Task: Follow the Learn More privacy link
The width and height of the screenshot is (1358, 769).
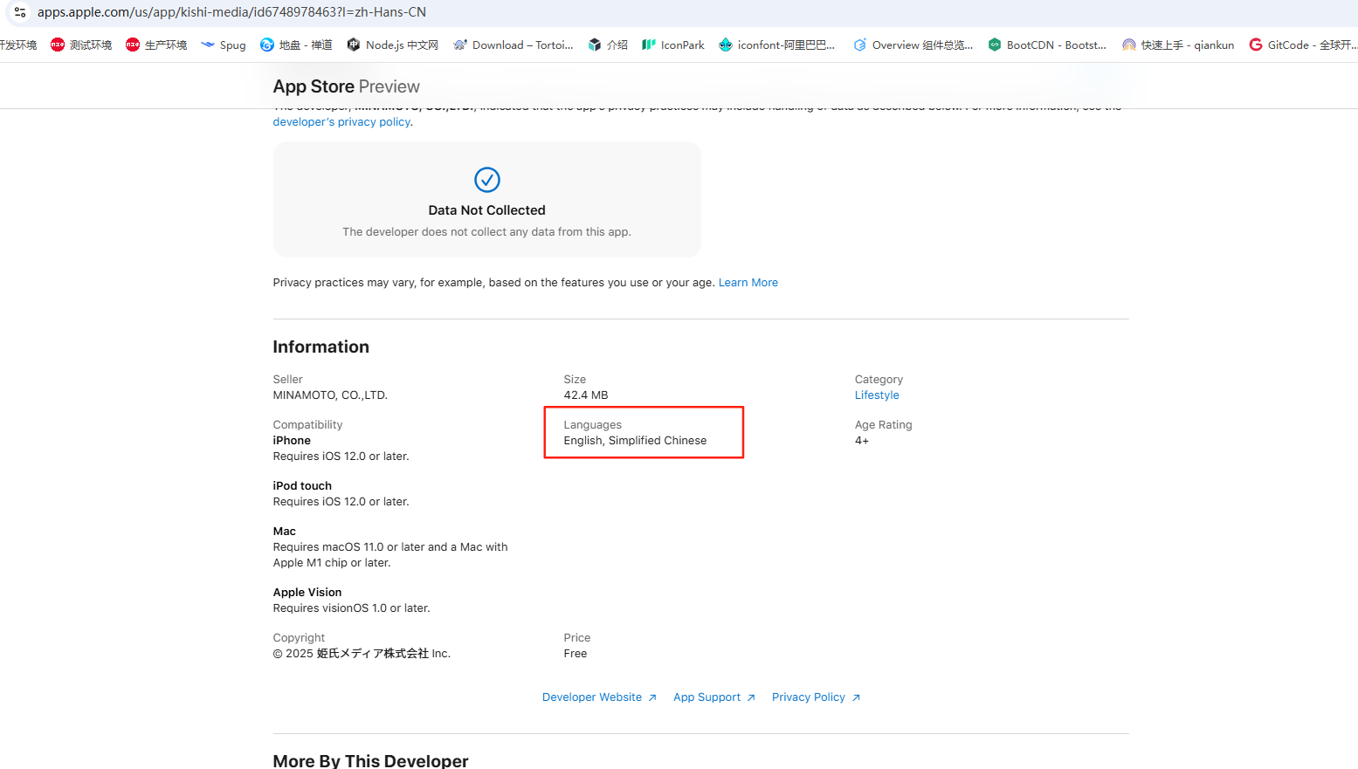Action: point(748,283)
